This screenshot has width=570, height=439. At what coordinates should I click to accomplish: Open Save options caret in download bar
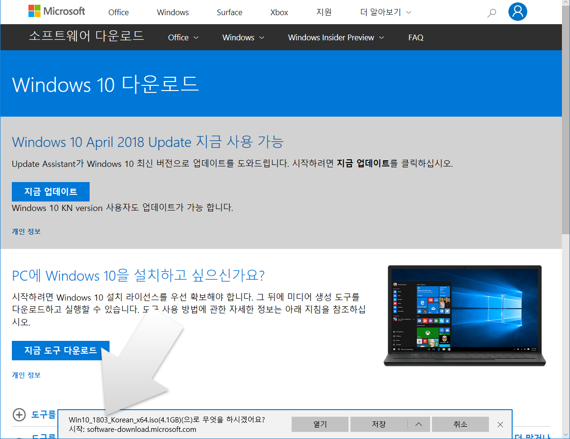coord(418,424)
